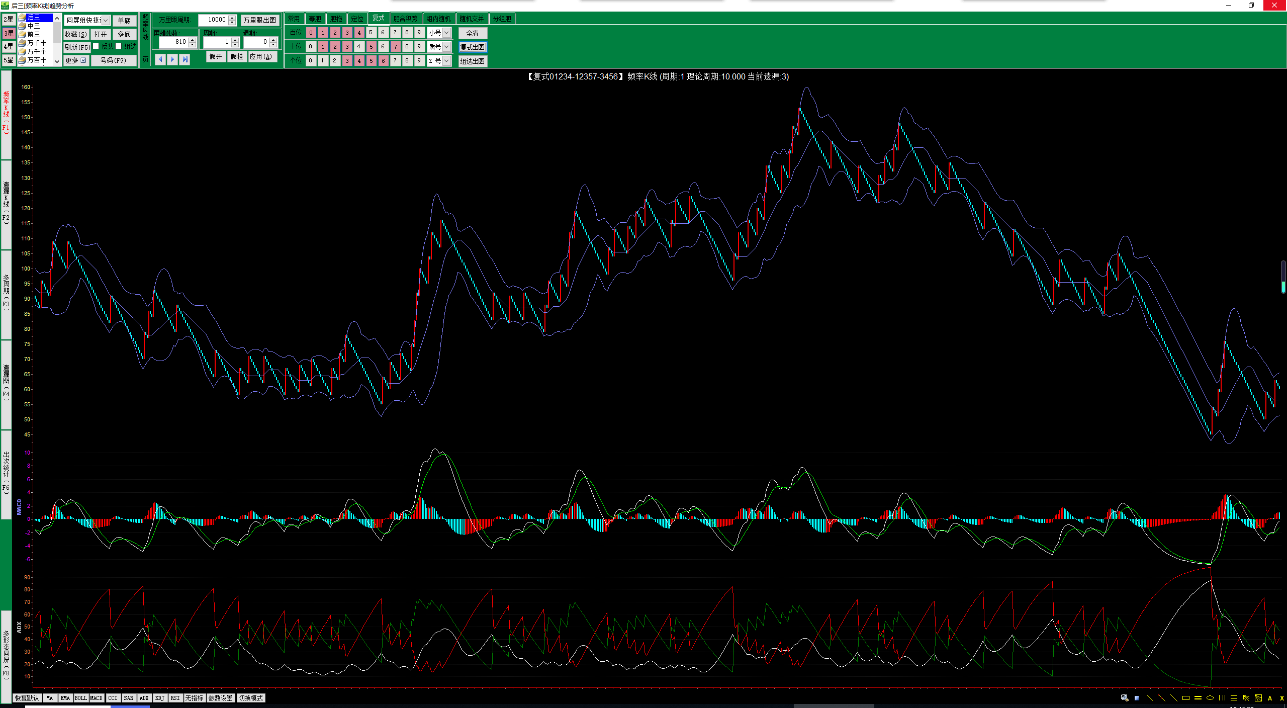This screenshot has width=1287, height=708.
Task: Click the 全清 clear-all button
Action: [x=472, y=33]
